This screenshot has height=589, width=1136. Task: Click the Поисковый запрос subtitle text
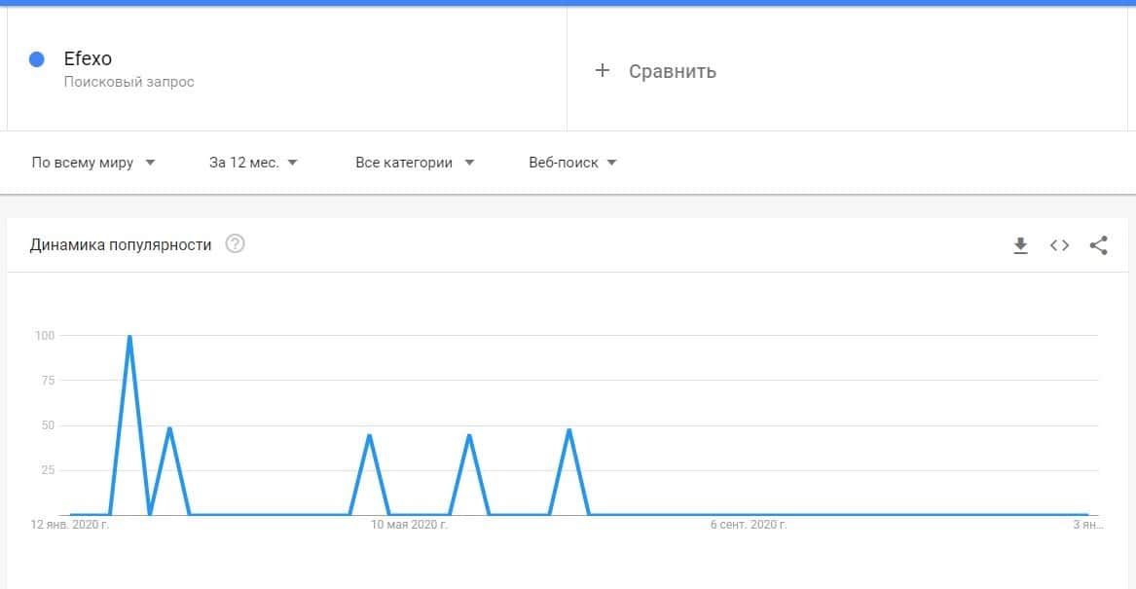(x=128, y=82)
